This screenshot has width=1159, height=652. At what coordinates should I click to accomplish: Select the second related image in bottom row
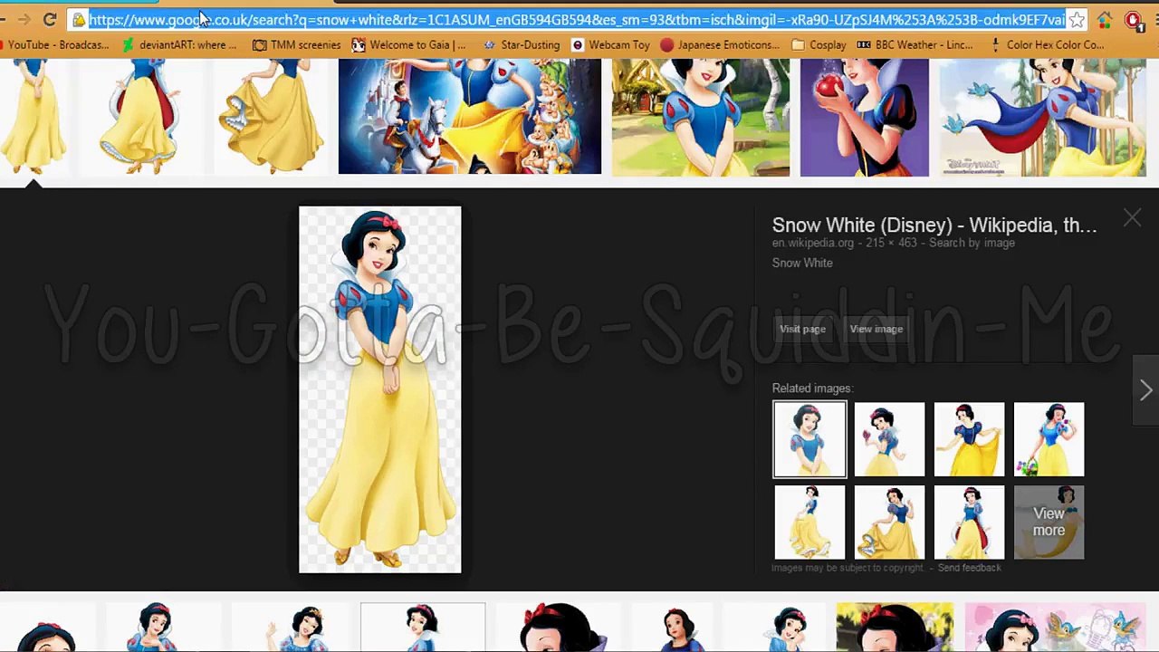click(889, 522)
